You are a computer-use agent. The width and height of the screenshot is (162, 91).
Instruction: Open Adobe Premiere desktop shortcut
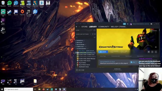3,21
